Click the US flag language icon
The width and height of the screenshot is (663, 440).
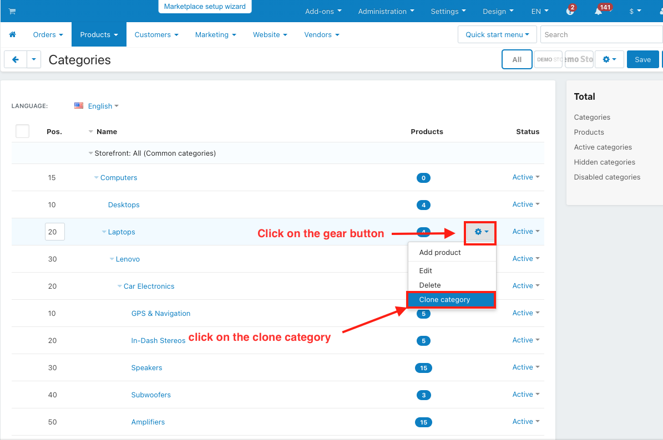(79, 105)
